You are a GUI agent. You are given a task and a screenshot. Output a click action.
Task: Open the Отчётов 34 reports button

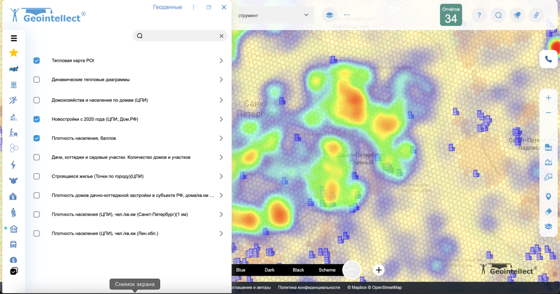pyautogui.click(x=451, y=15)
